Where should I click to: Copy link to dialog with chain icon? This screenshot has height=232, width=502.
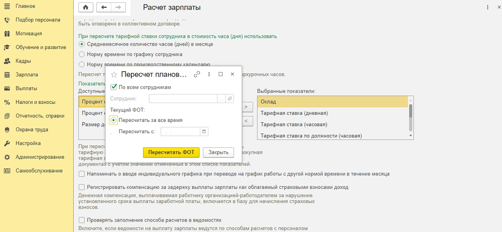click(x=197, y=74)
